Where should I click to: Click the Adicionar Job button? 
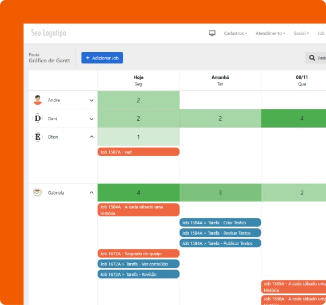click(102, 58)
